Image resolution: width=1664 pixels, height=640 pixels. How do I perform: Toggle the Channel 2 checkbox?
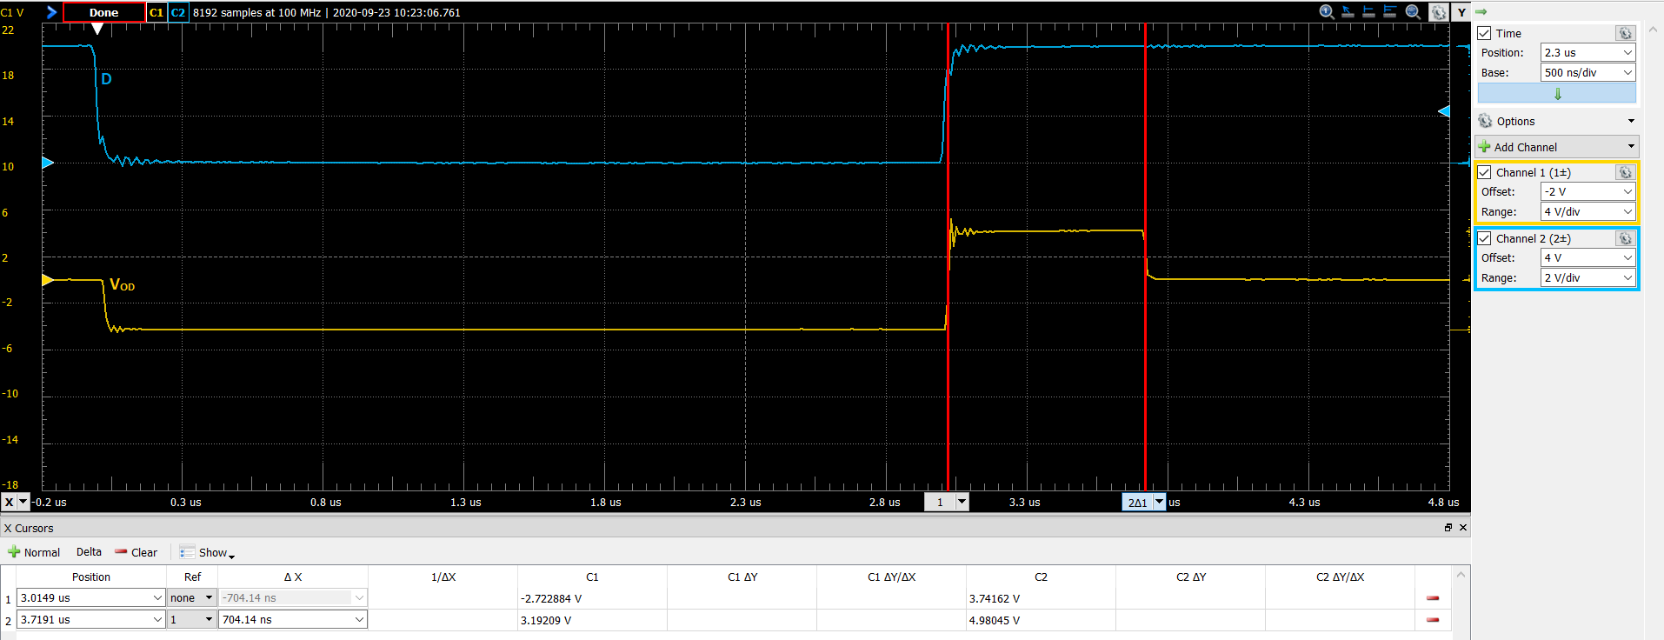[1485, 238]
